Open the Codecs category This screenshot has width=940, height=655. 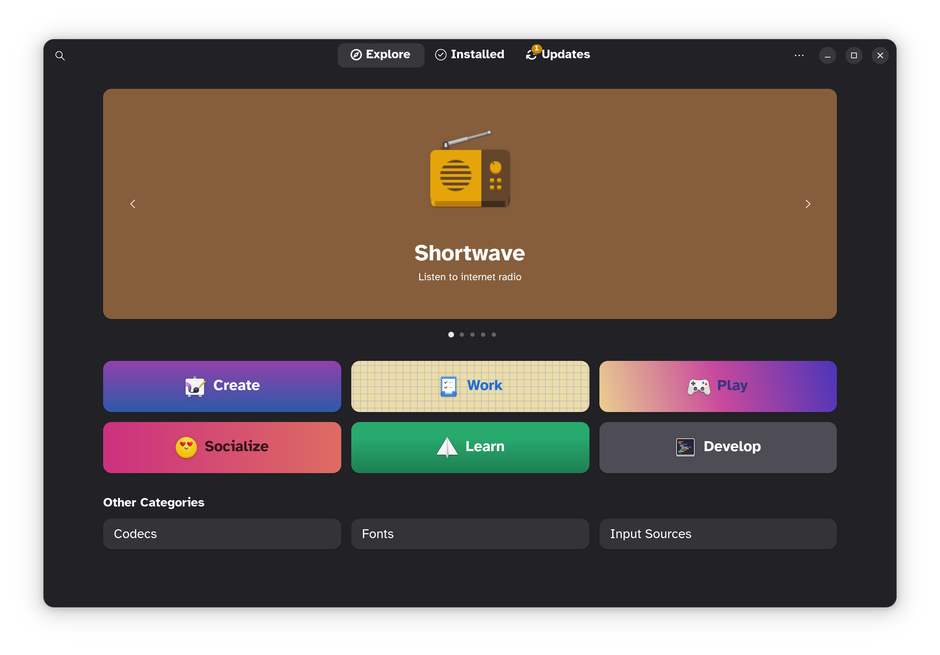coord(222,534)
